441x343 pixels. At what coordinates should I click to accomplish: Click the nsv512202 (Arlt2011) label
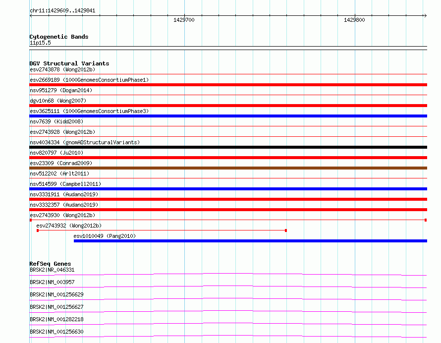(x=59, y=173)
